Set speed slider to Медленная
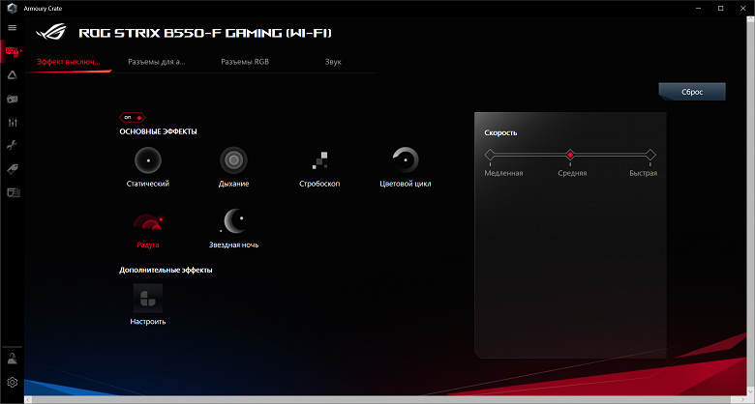Viewport: 755px width, 404px height. tap(490, 155)
